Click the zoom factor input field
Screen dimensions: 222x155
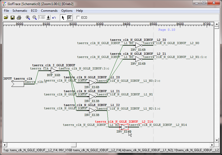pos(42,18)
